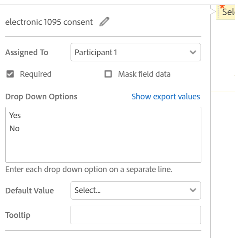Enable Mask field data checkbox
The height and width of the screenshot is (238, 235).
click(108, 74)
